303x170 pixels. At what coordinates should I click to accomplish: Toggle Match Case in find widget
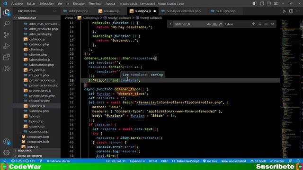click(x=209, y=24)
